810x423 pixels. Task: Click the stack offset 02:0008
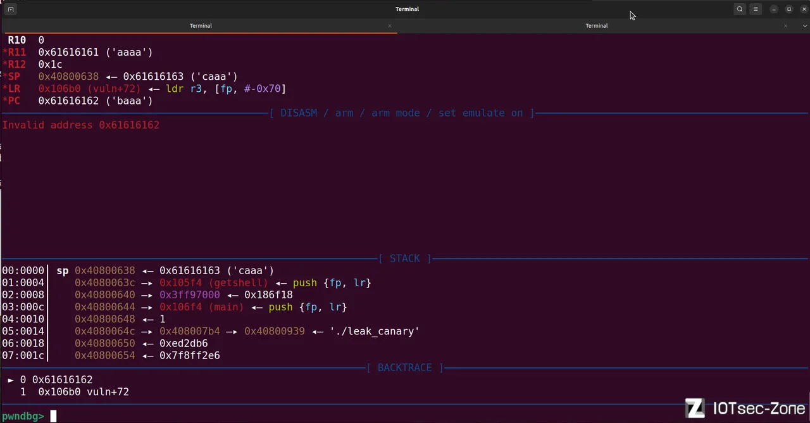point(23,295)
